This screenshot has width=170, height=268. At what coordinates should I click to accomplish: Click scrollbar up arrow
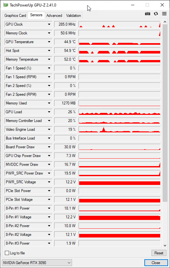pyautogui.click(x=165, y=22)
